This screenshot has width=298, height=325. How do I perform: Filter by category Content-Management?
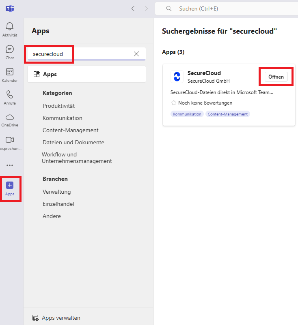pyautogui.click(x=70, y=130)
